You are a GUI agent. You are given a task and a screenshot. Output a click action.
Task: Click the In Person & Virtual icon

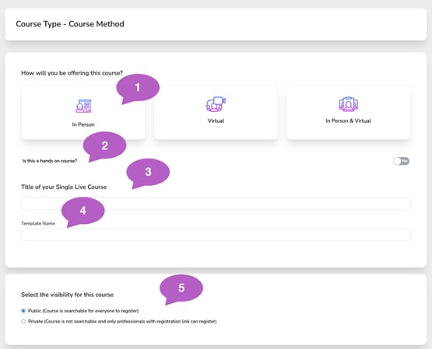click(348, 104)
